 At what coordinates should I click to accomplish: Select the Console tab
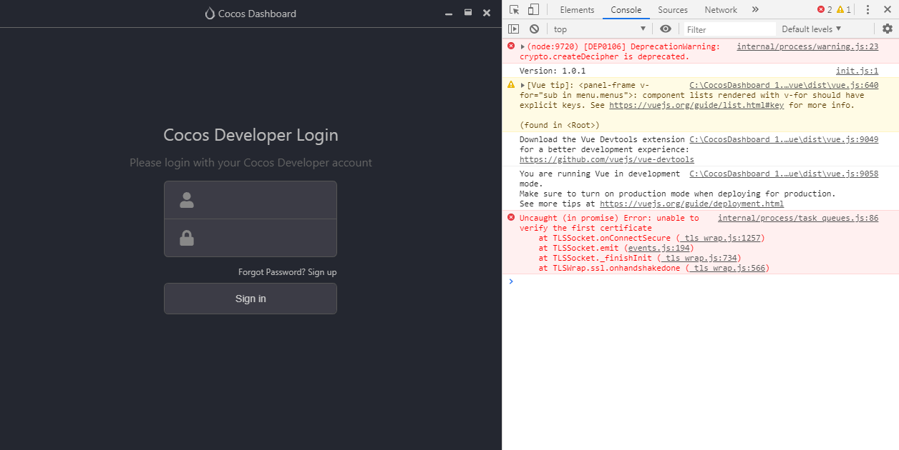(x=626, y=10)
